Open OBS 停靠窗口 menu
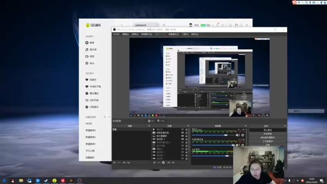 pos(147,34)
